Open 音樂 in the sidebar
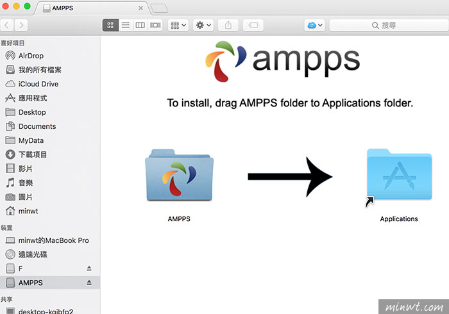449x314 pixels. [50, 183]
